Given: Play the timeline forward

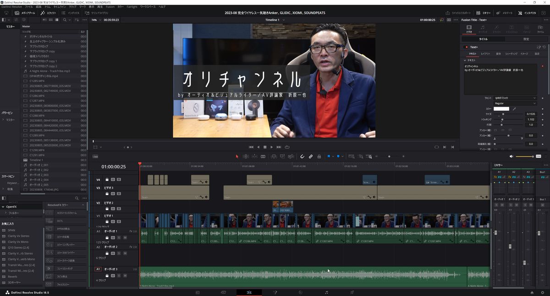Looking at the screenshot, I should pos(271,147).
